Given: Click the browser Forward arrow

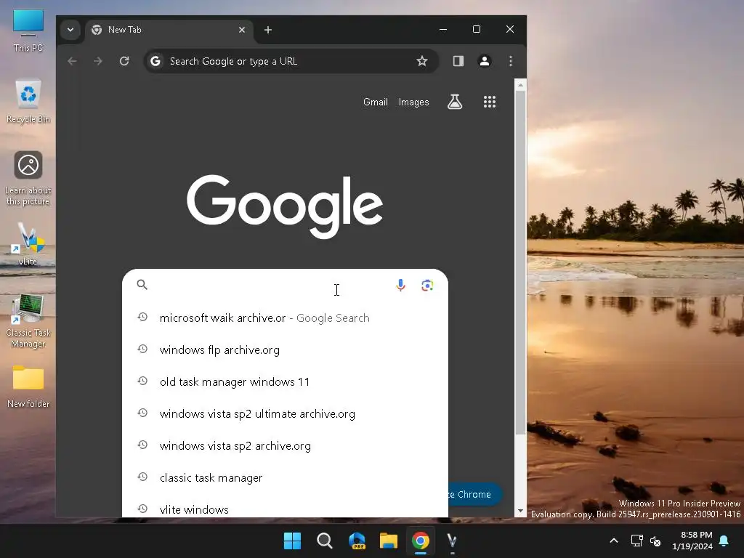Looking at the screenshot, I should 98,61.
